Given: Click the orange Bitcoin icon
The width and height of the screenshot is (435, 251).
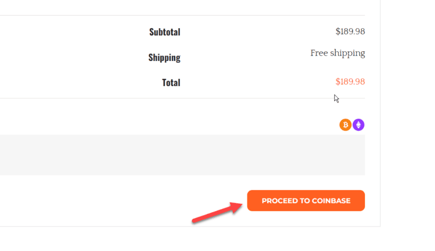Looking at the screenshot, I should point(345,125).
